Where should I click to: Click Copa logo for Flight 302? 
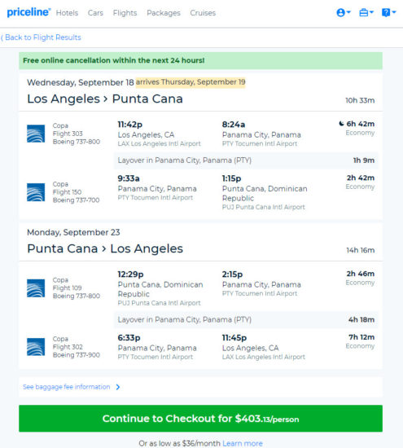pos(36,346)
